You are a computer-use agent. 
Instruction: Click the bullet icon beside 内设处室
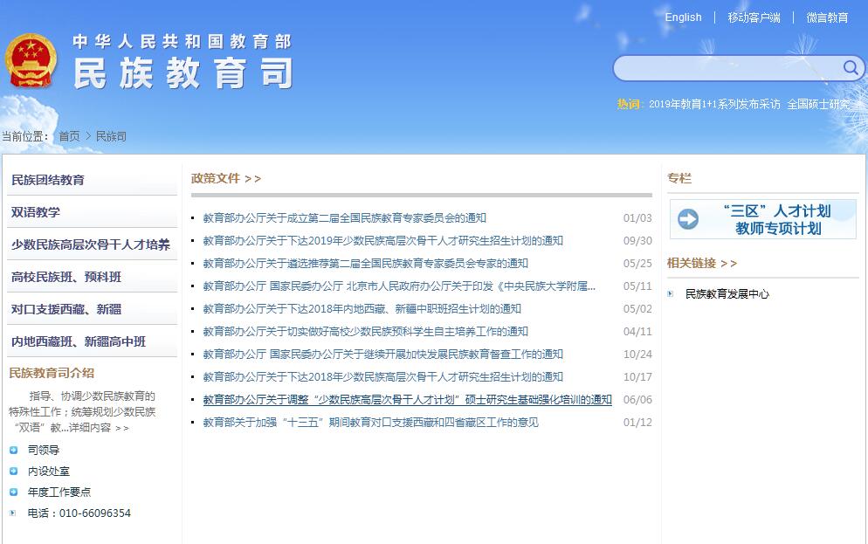coord(13,472)
